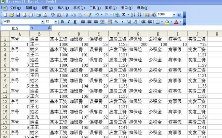Screen dimensions: 222x138
Task: Apply percent style to cells
Action: coord(116,22)
